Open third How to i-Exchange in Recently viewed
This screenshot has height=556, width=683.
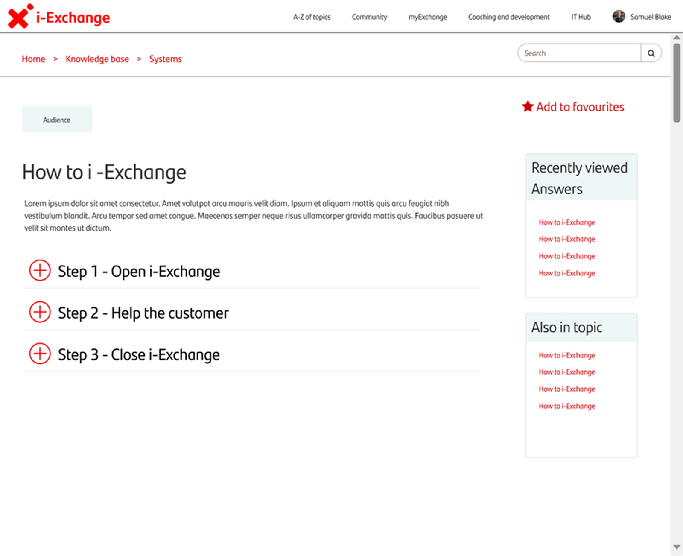(567, 256)
